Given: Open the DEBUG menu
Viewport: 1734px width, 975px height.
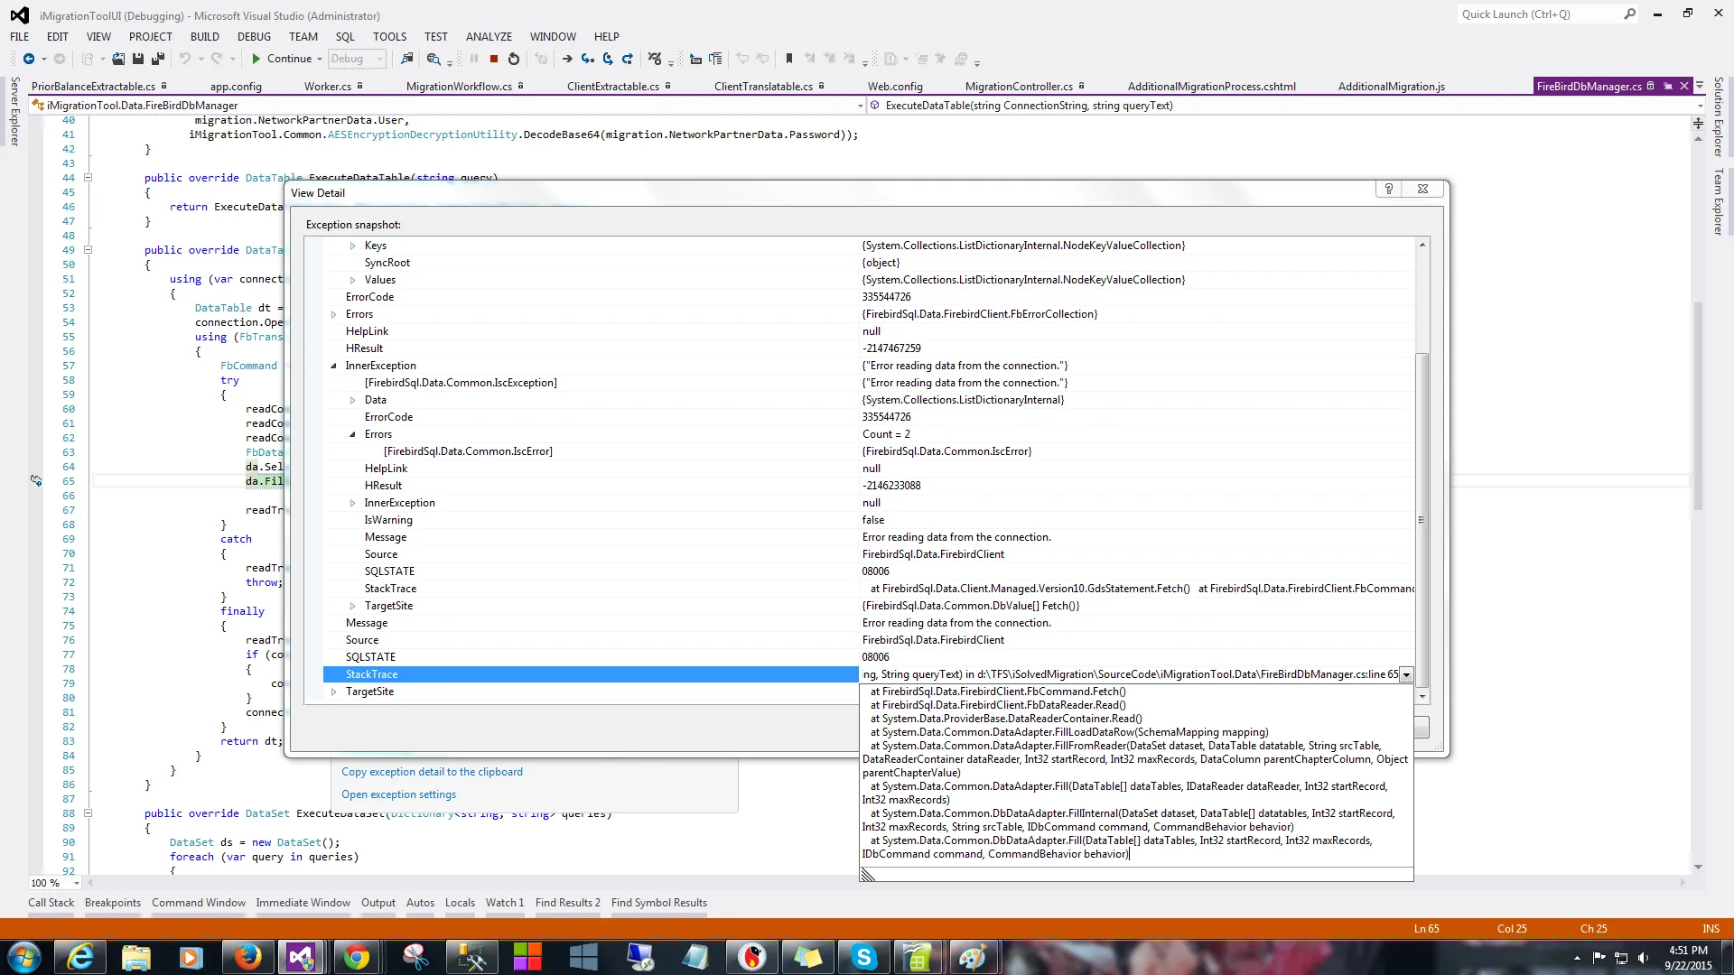Looking at the screenshot, I should click(x=254, y=37).
